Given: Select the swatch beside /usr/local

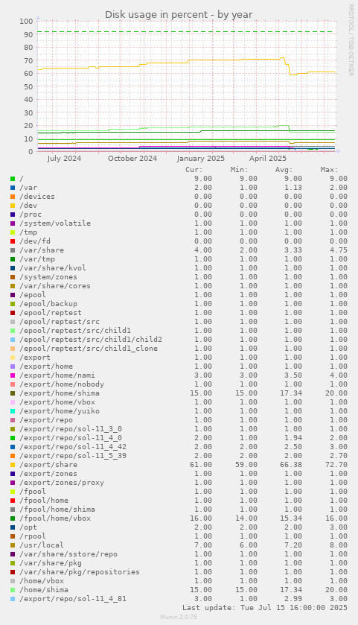Looking at the screenshot, I should click(13, 545).
